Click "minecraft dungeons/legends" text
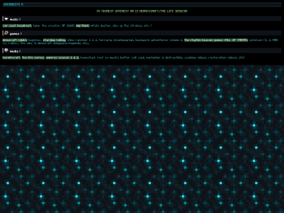The image size is (284, 213). pyautogui.click(x=59, y=43)
